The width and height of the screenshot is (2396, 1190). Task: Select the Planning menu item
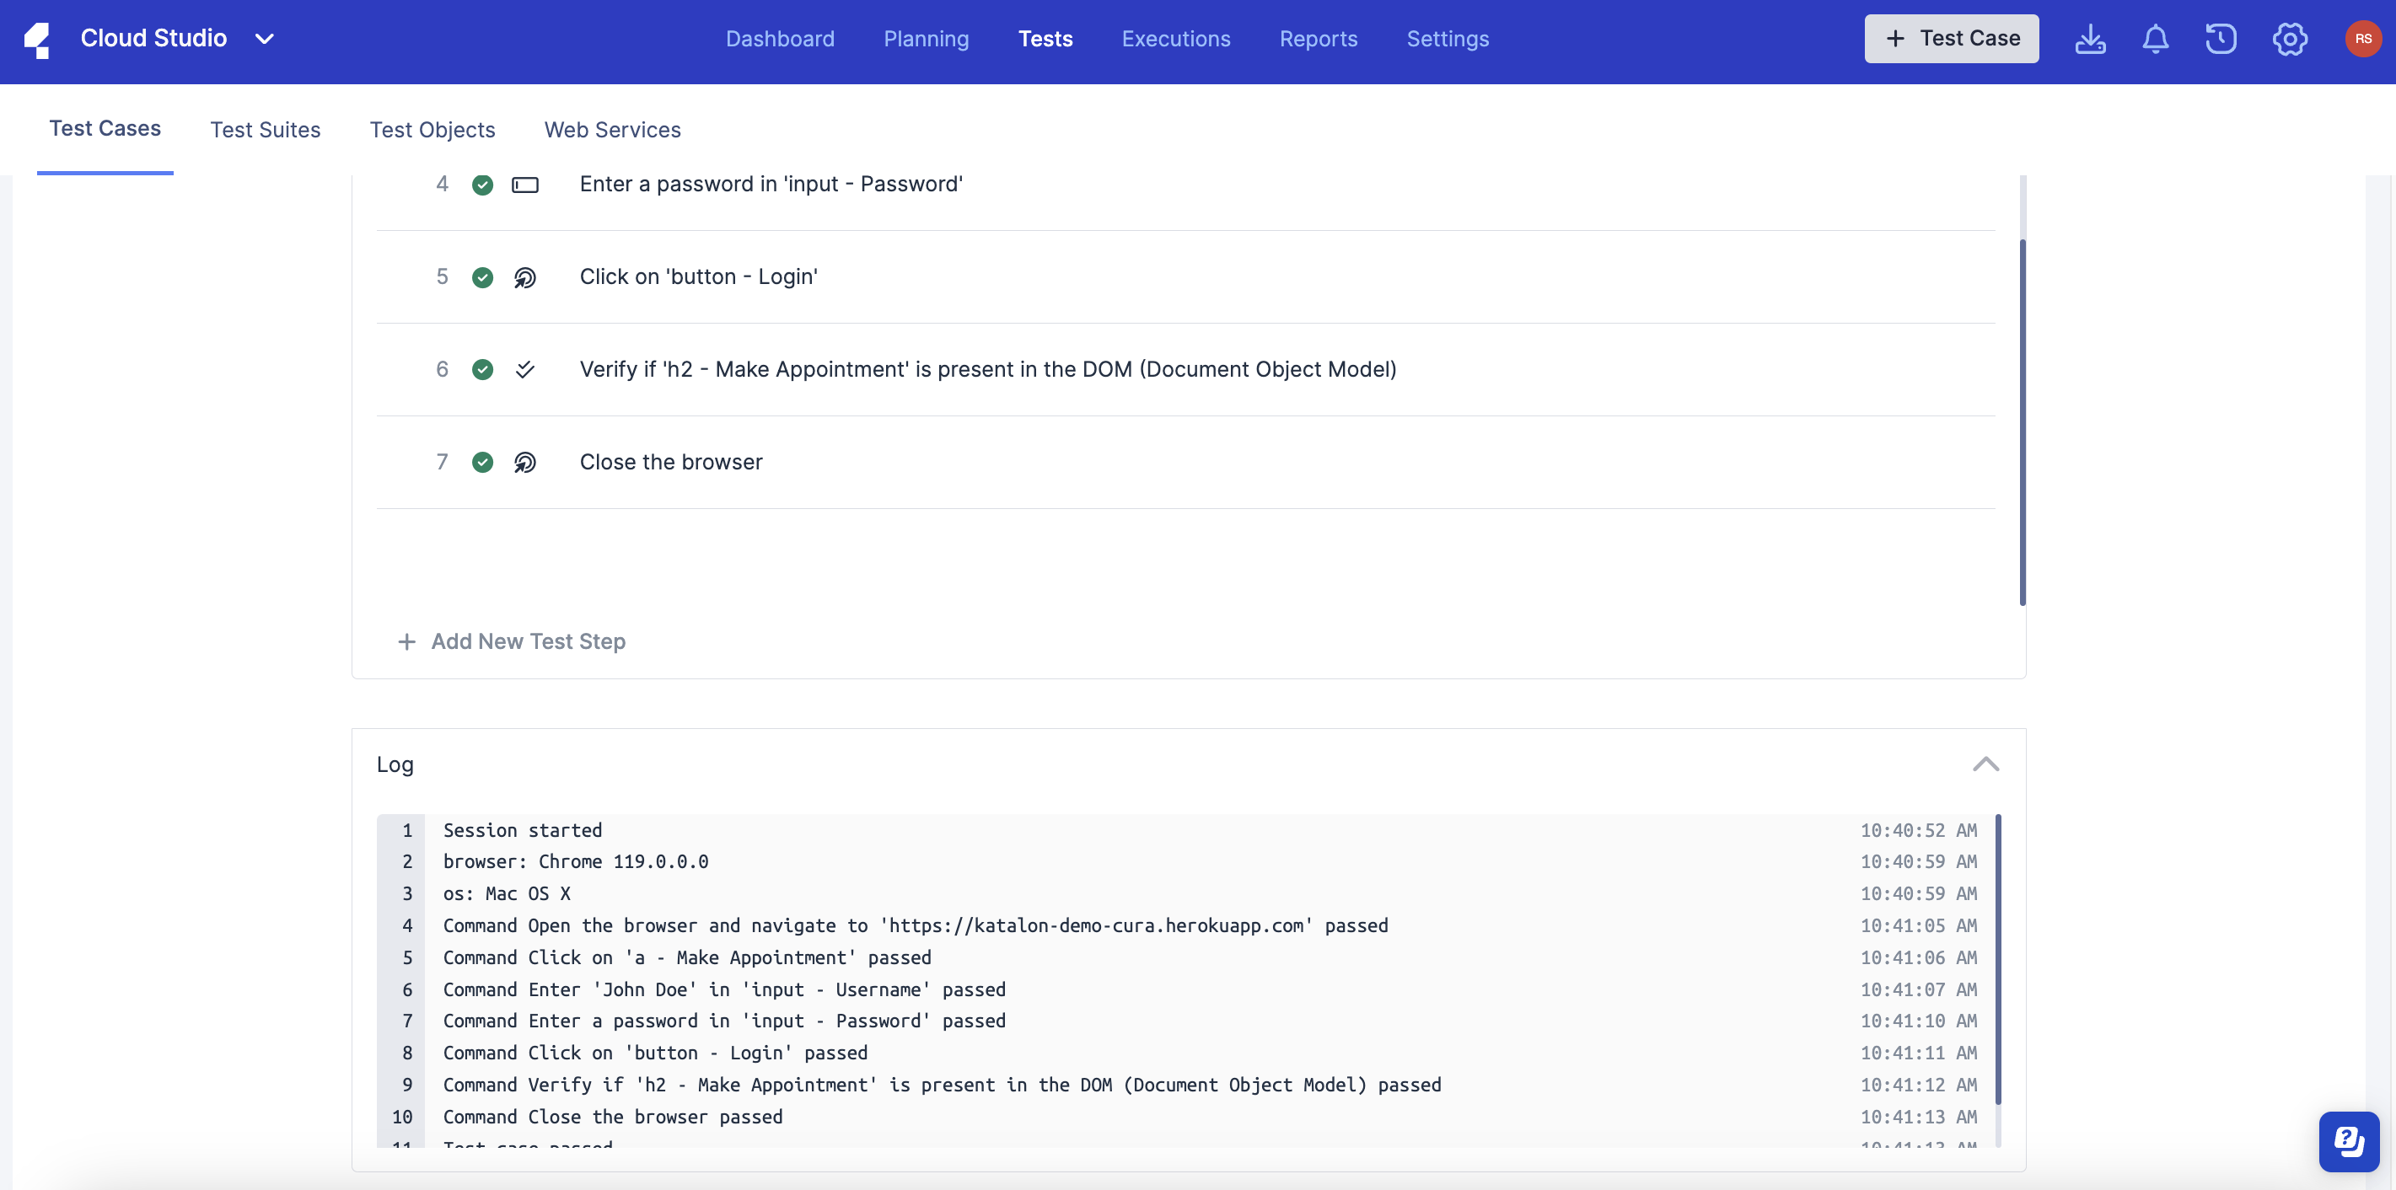927,38
